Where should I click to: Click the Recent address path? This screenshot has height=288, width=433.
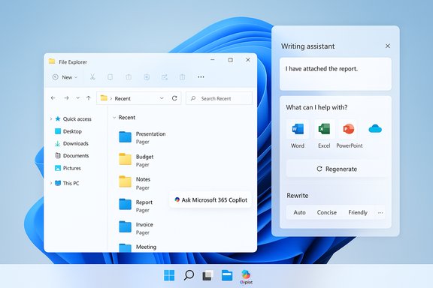pyautogui.click(x=123, y=99)
